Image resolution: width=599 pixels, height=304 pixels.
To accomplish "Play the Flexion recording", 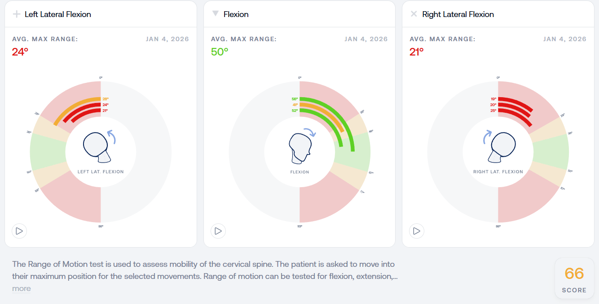I will coord(218,231).
